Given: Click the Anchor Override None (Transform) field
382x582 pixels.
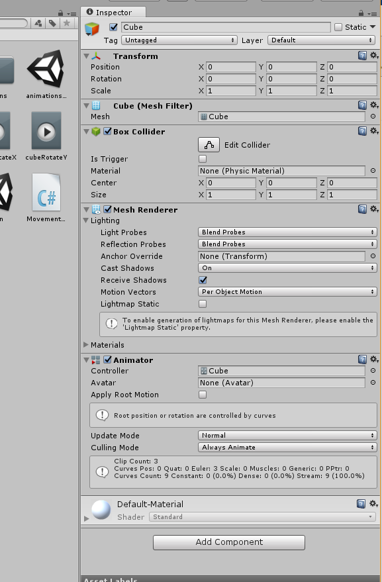Looking at the screenshot, I should (x=282, y=256).
